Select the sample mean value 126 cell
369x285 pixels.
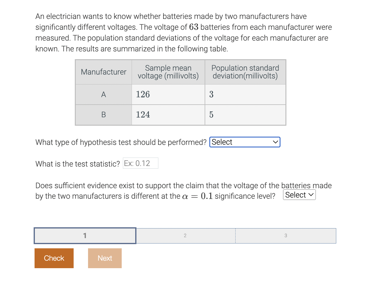coord(168,94)
